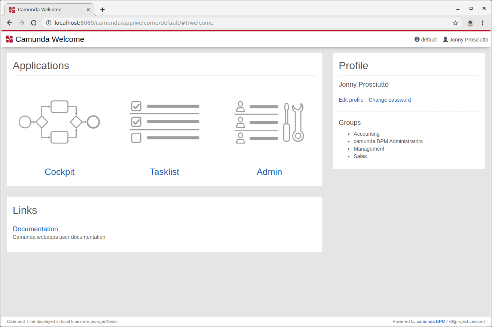Screen dimensions: 492x327
Task: Click the Groups heading
Action: click(350, 123)
